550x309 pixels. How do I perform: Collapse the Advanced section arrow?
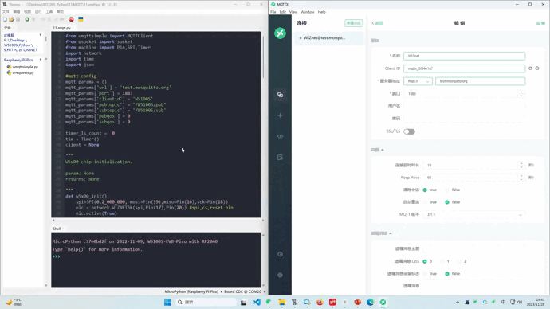[383, 150]
